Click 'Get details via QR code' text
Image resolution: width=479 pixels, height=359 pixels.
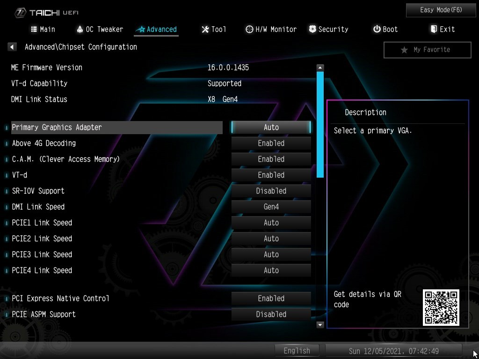[368, 299]
